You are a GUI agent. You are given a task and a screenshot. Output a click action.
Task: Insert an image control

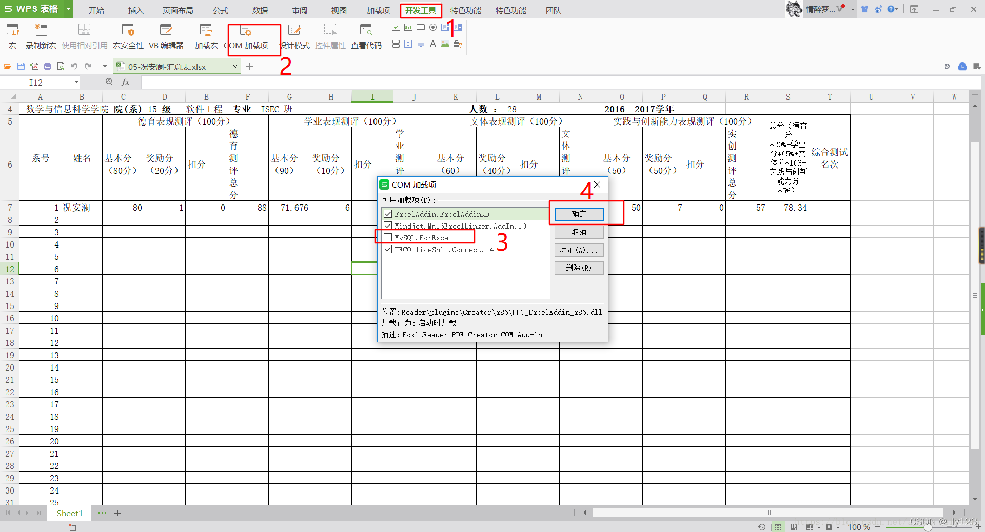tap(445, 44)
